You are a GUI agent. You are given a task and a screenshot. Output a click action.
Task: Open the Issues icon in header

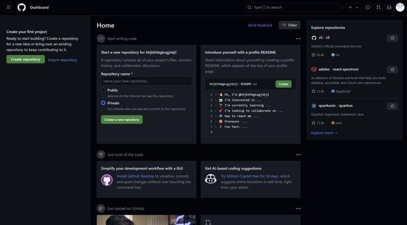(368, 7)
